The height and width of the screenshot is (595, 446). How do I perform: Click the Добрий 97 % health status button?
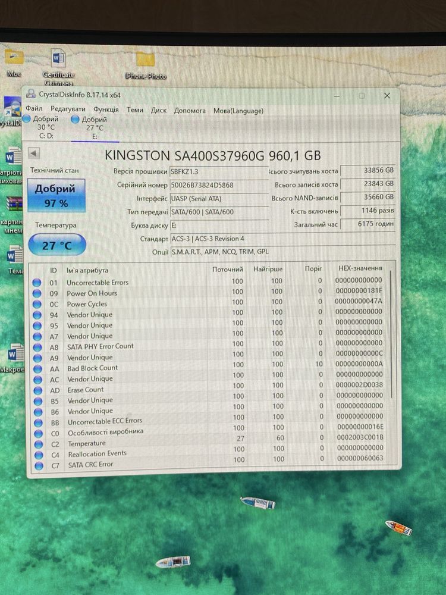[x=56, y=195]
